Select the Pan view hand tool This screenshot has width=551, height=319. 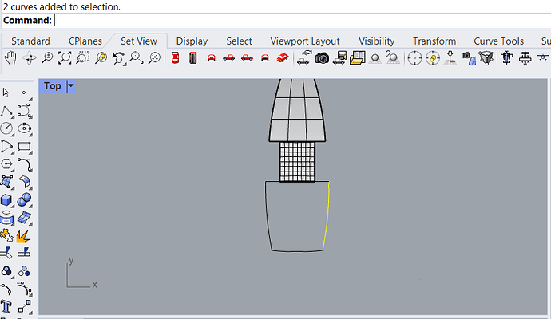[10, 58]
